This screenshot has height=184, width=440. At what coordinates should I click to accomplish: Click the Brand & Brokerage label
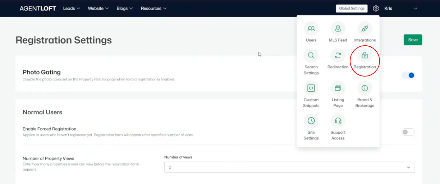point(365,103)
